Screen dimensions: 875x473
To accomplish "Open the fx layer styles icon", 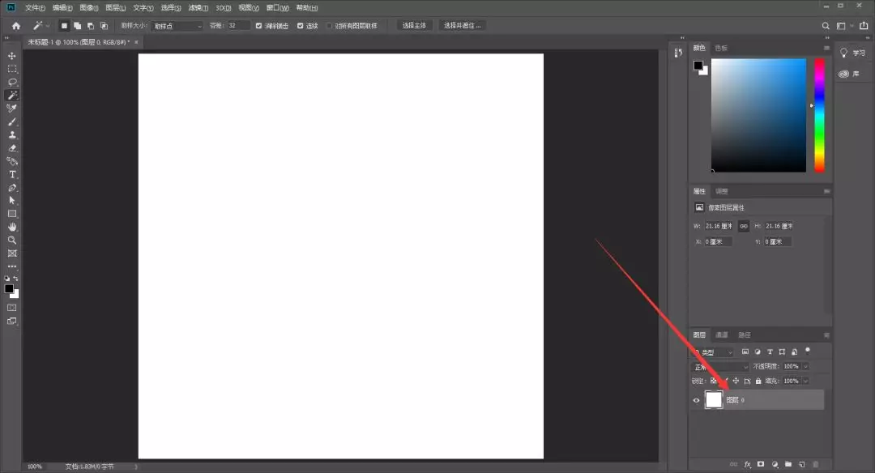I will (x=748, y=464).
